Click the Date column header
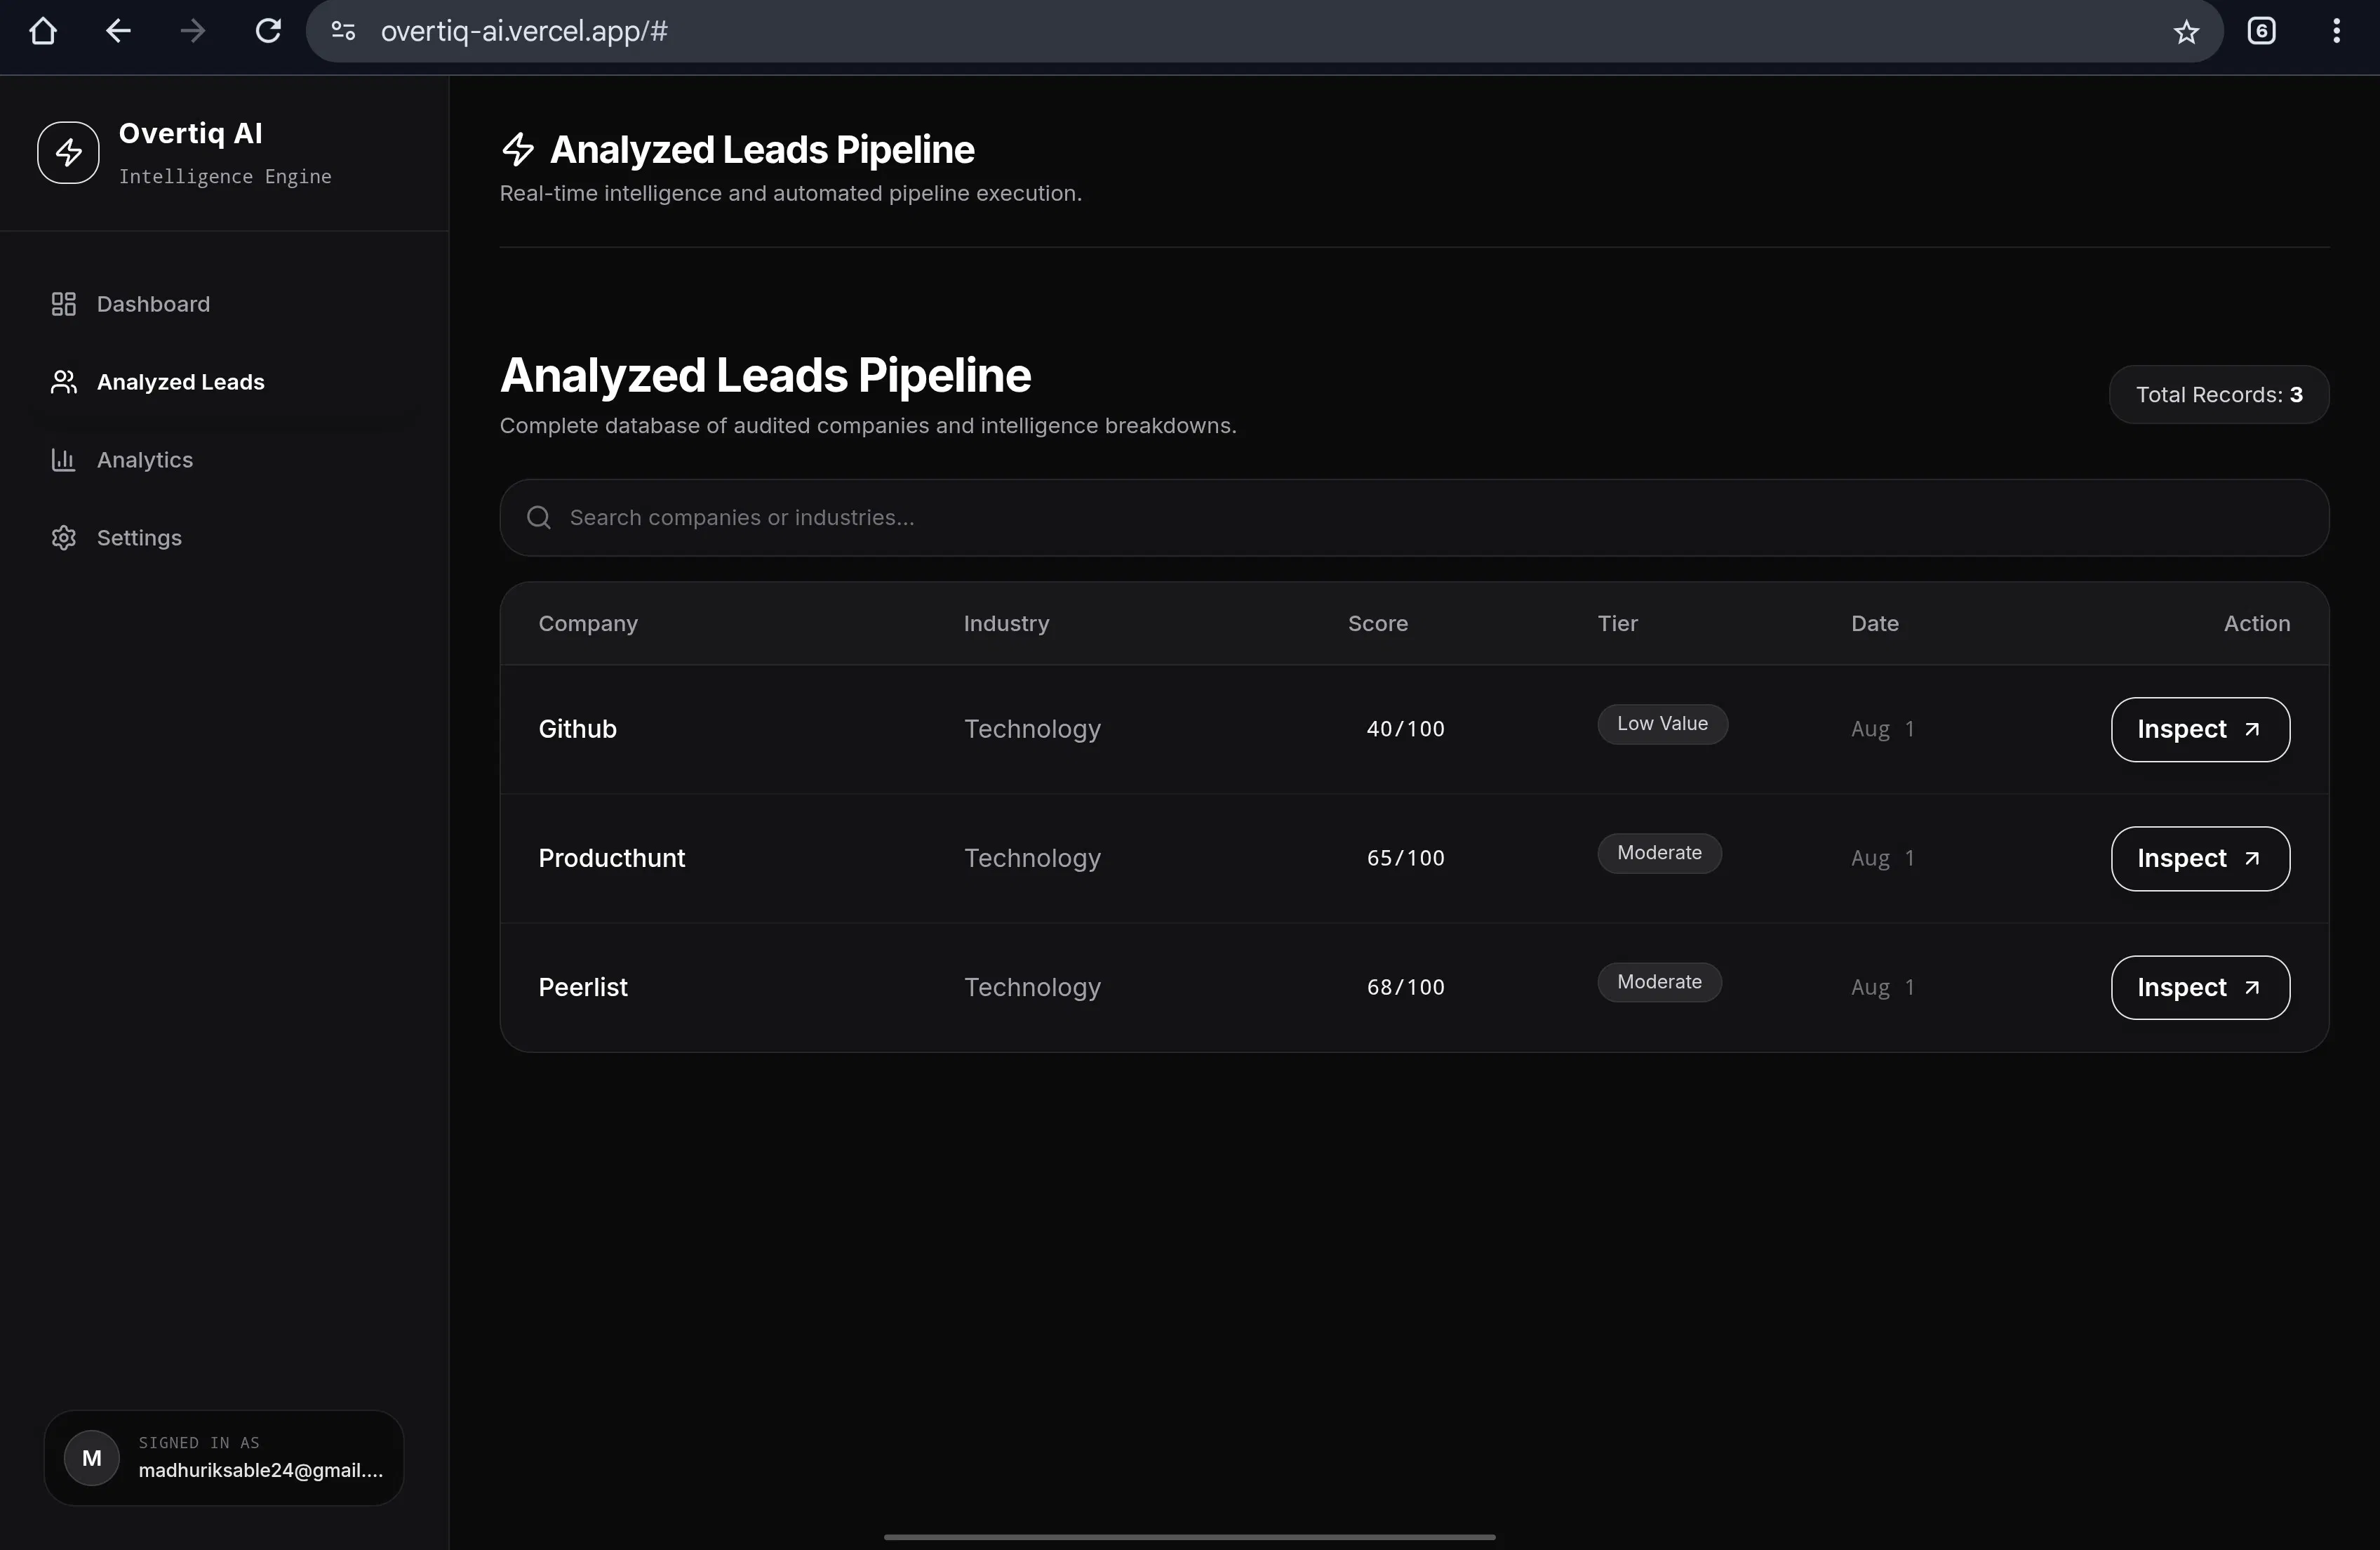This screenshot has width=2380, height=1550. click(1874, 623)
